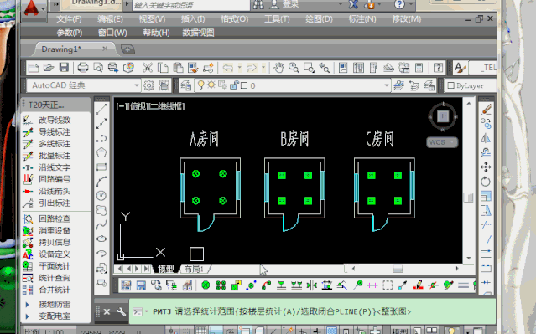Open the 绘图(D) menu
The width and height of the screenshot is (536, 334).
pyautogui.click(x=319, y=19)
